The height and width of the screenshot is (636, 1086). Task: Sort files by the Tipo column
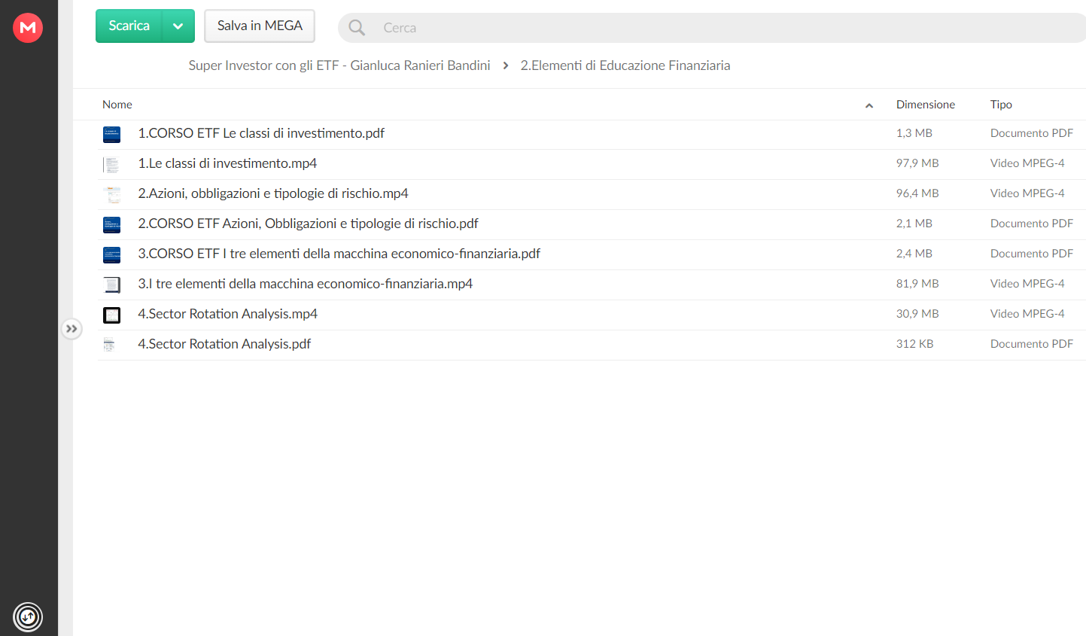click(x=1001, y=105)
